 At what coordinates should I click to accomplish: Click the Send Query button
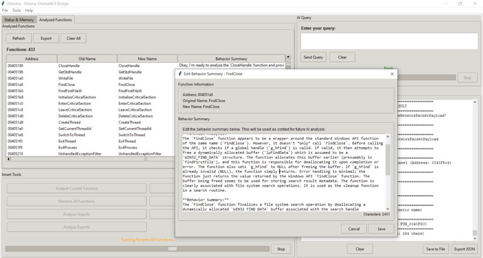(313, 57)
